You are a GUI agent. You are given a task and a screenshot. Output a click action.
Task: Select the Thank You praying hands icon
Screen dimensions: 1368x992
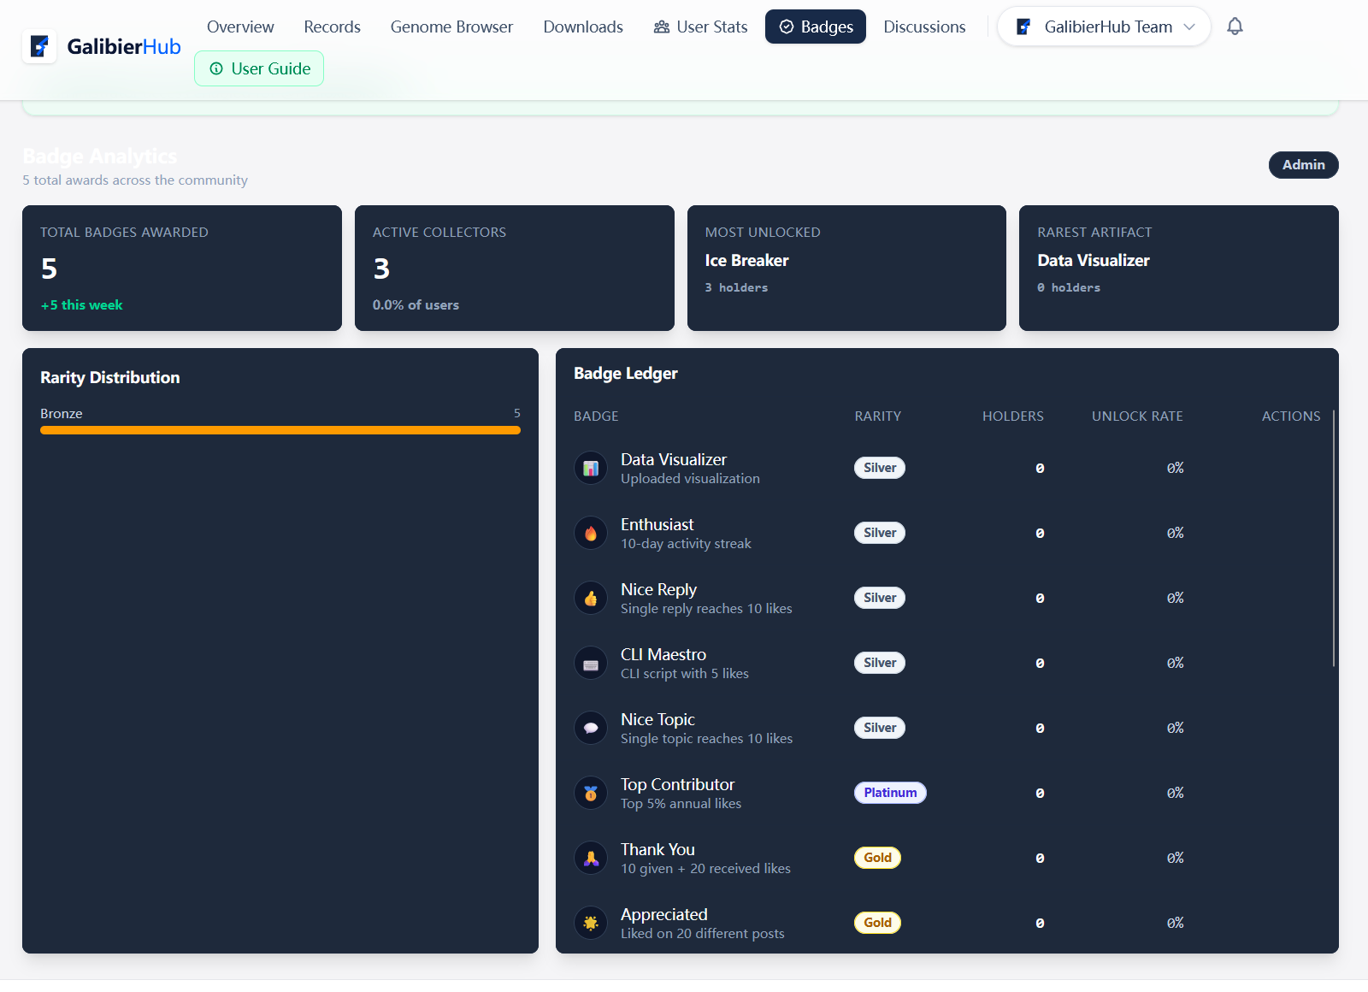tap(591, 858)
